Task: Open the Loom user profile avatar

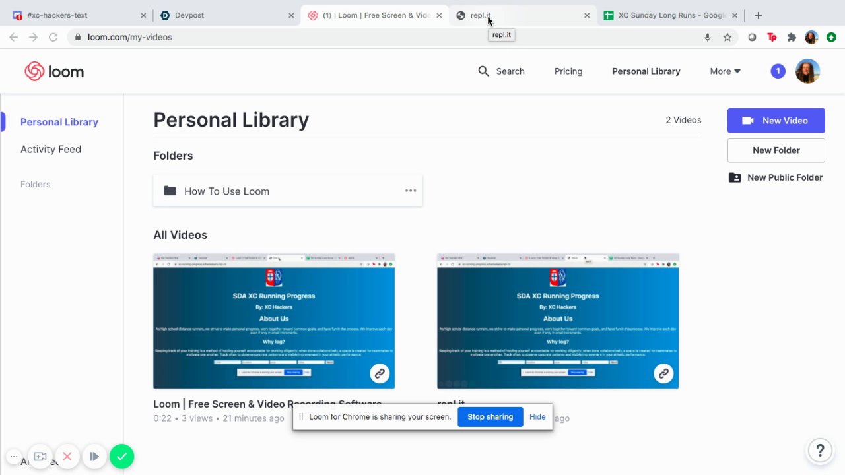Action: pos(807,71)
